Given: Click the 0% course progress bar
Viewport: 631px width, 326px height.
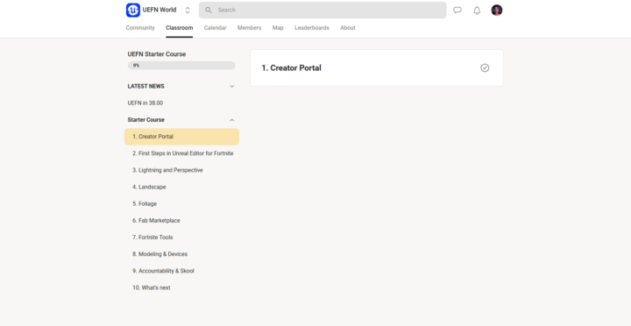Looking at the screenshot, I should pyautogui.click(x=181, y=65).
